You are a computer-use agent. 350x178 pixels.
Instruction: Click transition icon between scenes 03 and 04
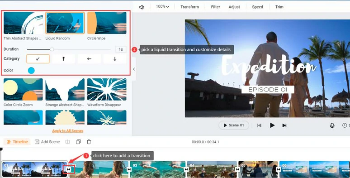tap(186, 170)
